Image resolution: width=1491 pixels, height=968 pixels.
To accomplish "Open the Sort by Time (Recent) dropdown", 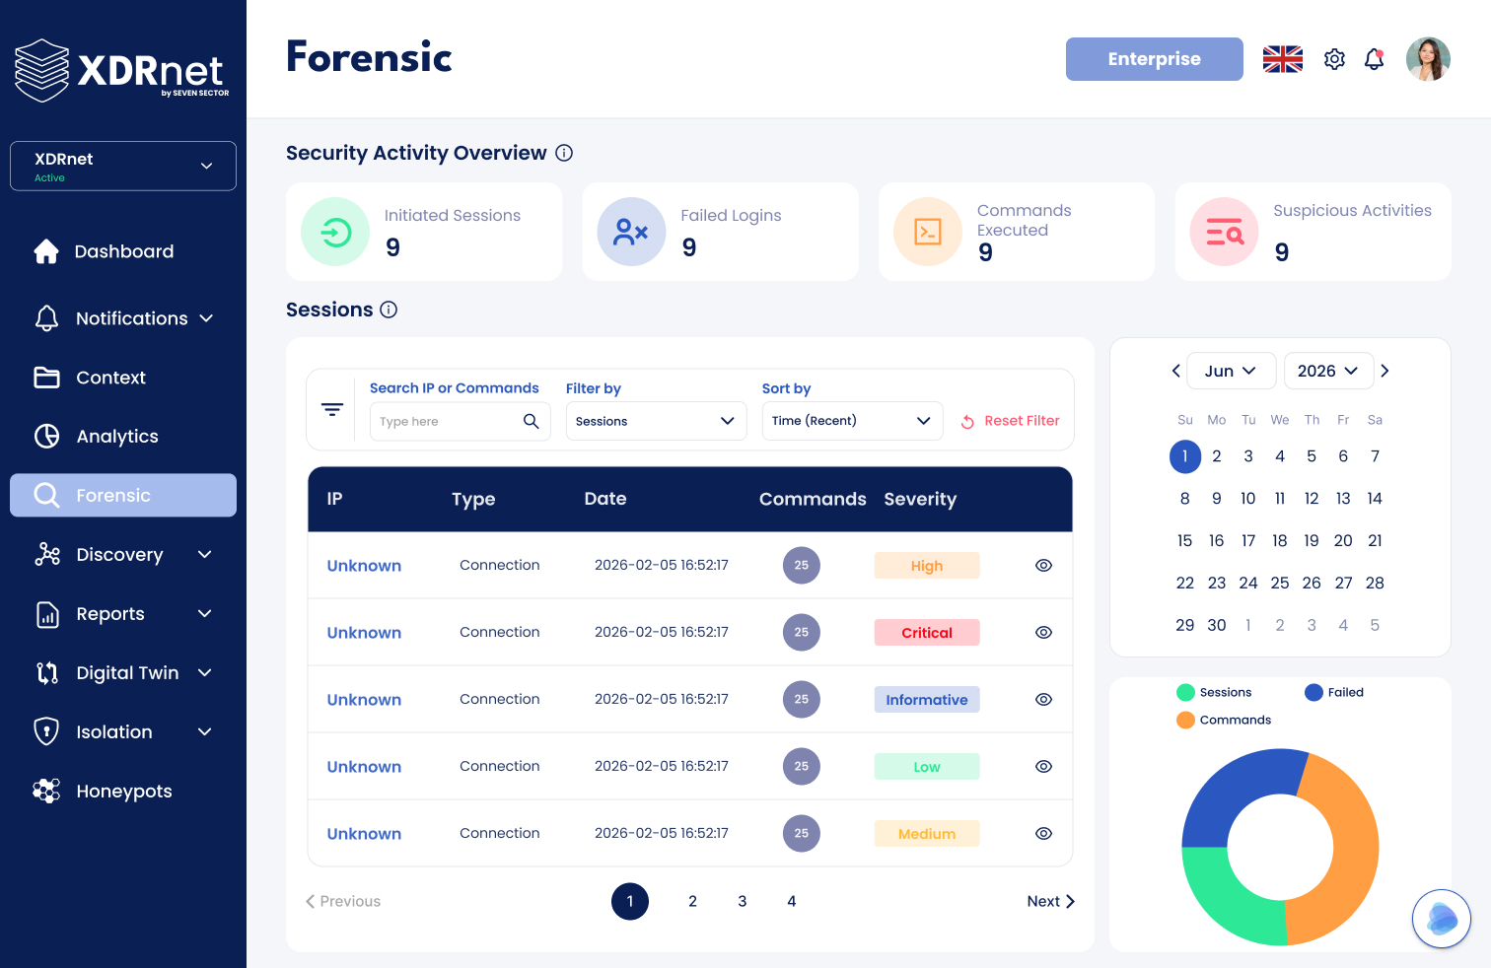I will click(852, 421).
